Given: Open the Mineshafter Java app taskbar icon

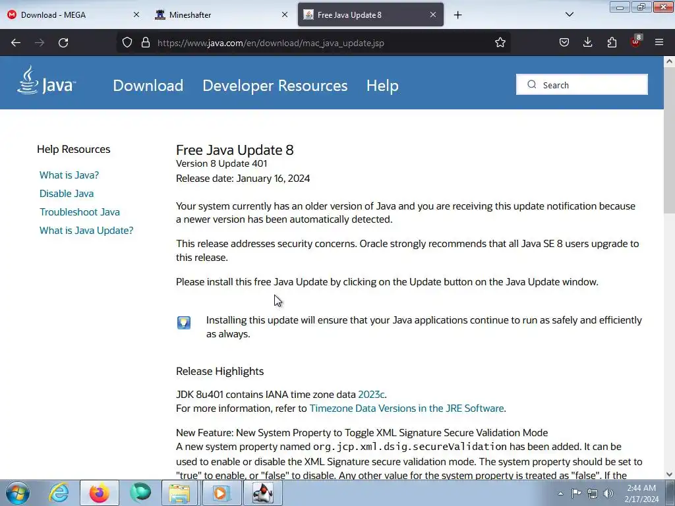Looking at the screenshot, I should 262,493.
